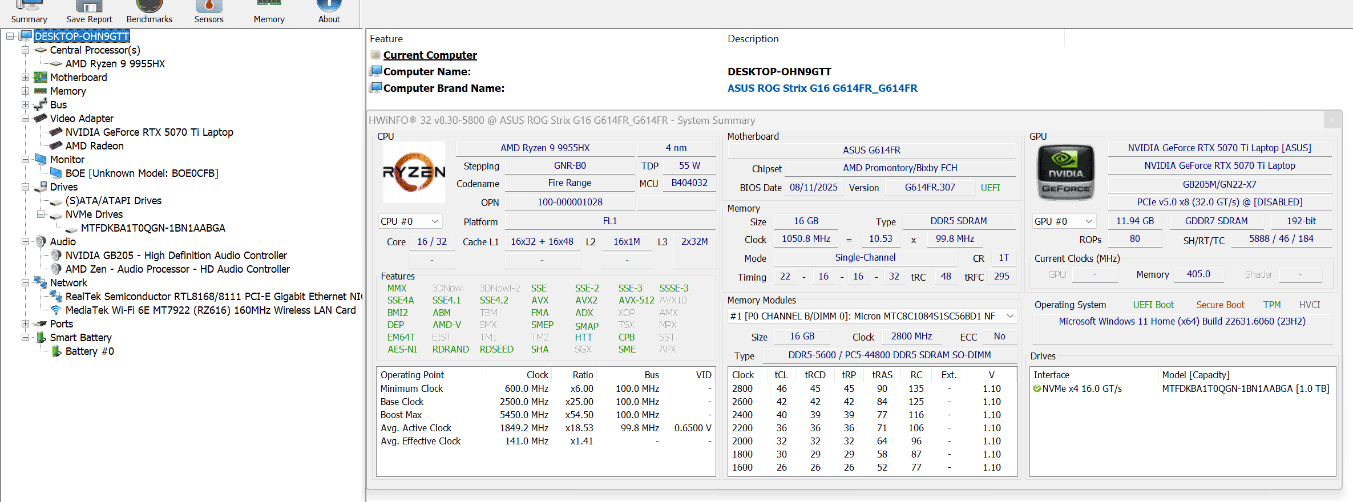Screen dimensions: 1353x502
Task: Select Battery #0 in the tree
Action: [90, 351]
